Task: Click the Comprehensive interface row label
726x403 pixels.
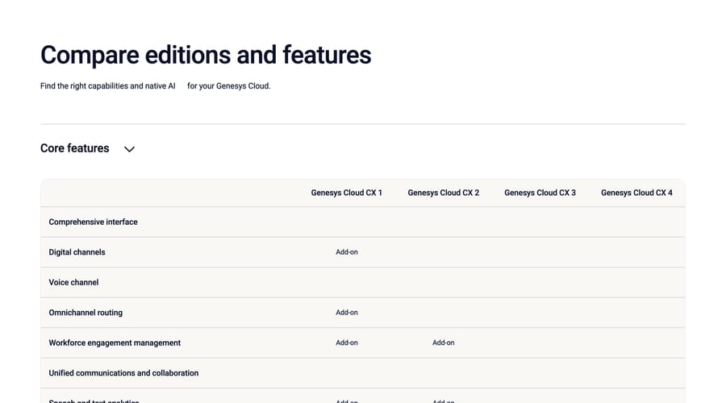Action: [x=93, y=222]
